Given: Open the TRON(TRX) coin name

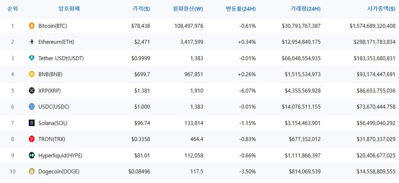Looking at the screenshot, I should point(52,139).
